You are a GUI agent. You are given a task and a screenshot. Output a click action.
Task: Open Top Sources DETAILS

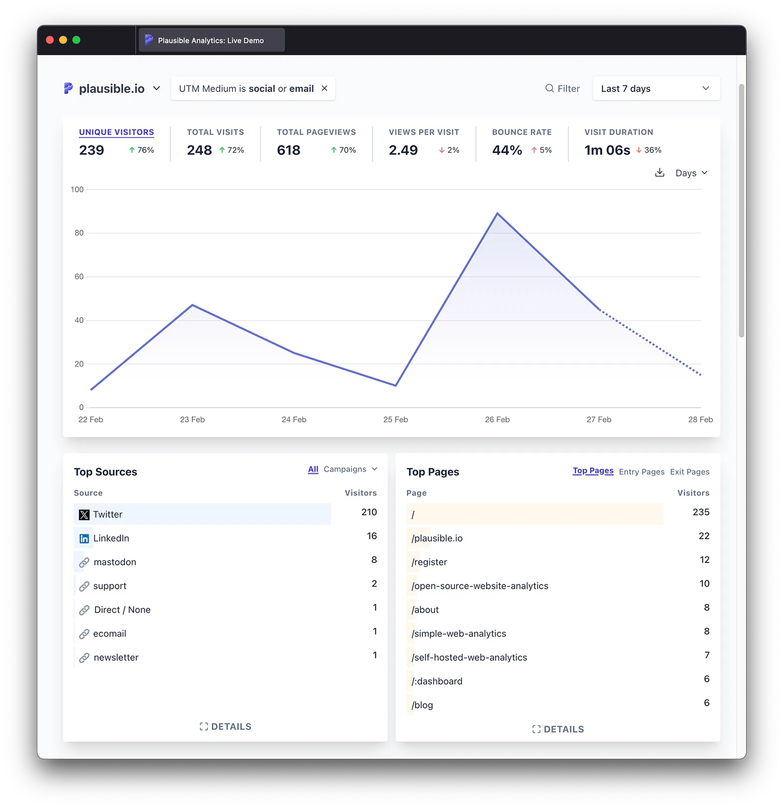(226, 727)
